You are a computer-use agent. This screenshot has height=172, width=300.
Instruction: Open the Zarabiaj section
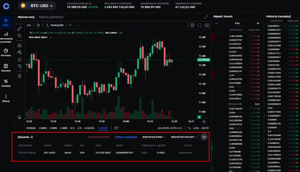pyautogui.click(x=6, y=83)
